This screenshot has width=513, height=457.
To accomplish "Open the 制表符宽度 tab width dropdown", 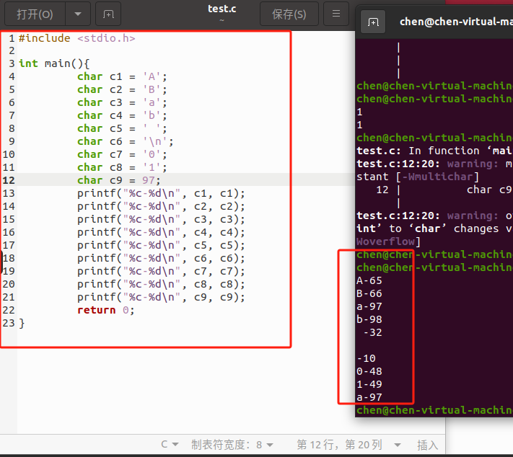I will click(x=232, y=445).
